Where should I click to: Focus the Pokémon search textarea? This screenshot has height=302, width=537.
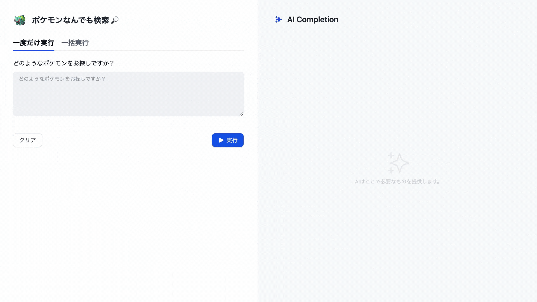128,94
